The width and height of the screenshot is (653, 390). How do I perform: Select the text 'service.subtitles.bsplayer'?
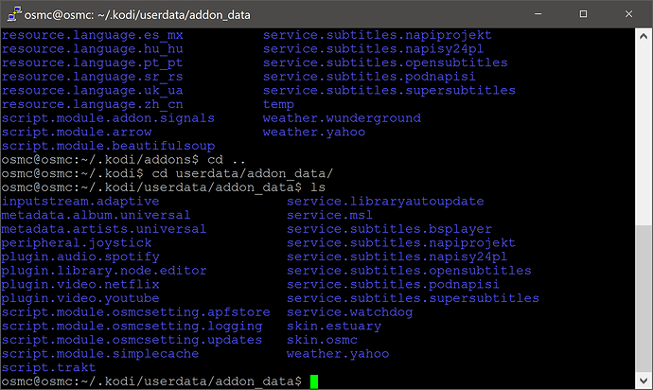(389, 229)
